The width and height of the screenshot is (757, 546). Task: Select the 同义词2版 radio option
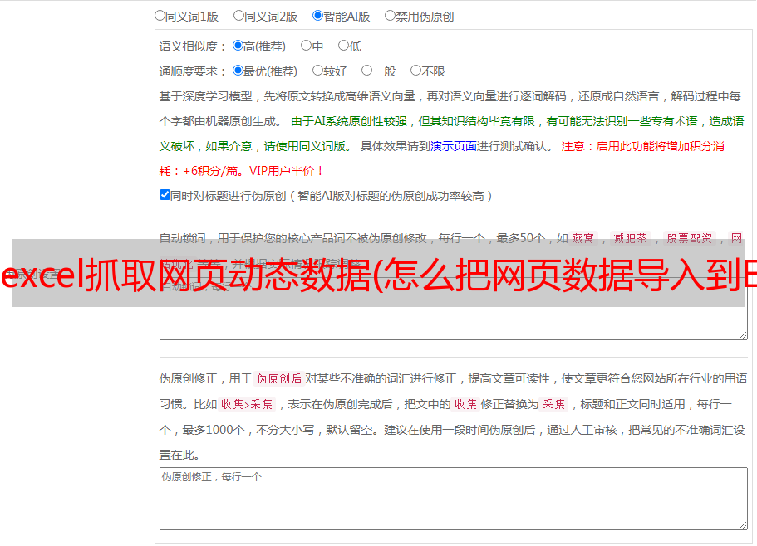click(x=238, y=16)
